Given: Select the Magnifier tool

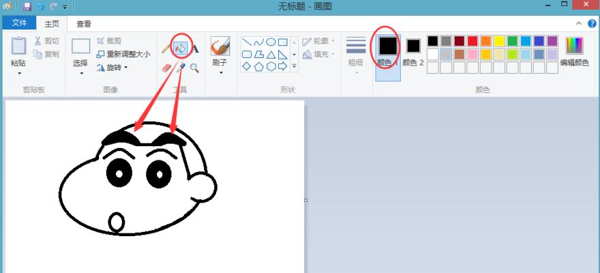Looking at the screenshot, I should click(195, 68).
